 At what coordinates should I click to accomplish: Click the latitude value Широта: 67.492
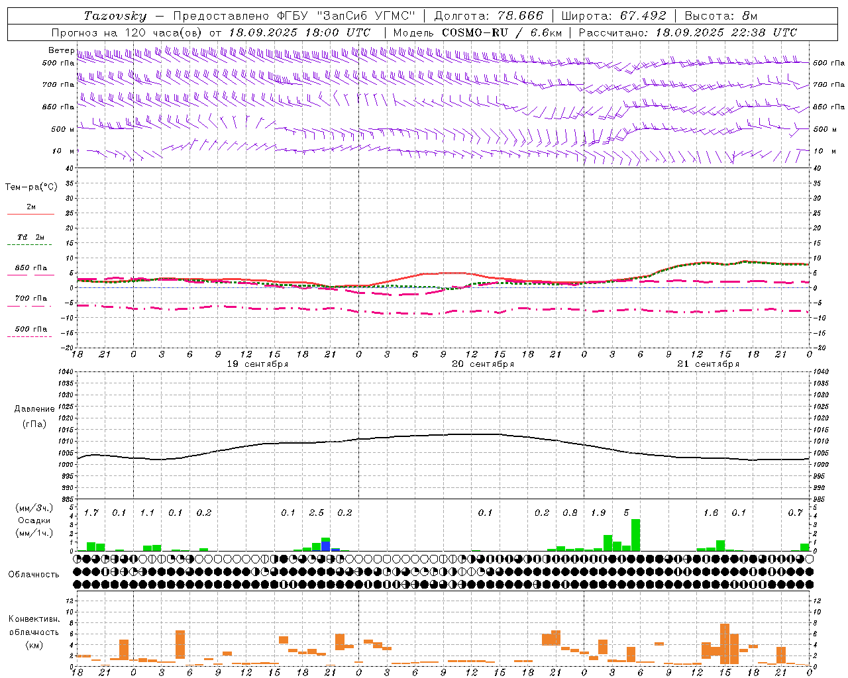click(613, 16)
